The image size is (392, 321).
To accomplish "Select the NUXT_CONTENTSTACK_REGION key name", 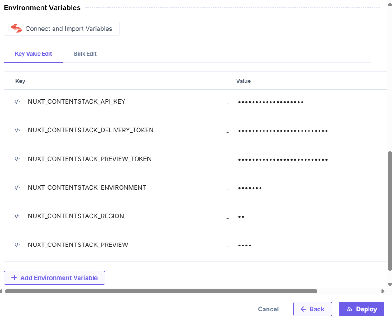I will pyautogui.click(x=76, y=216).
